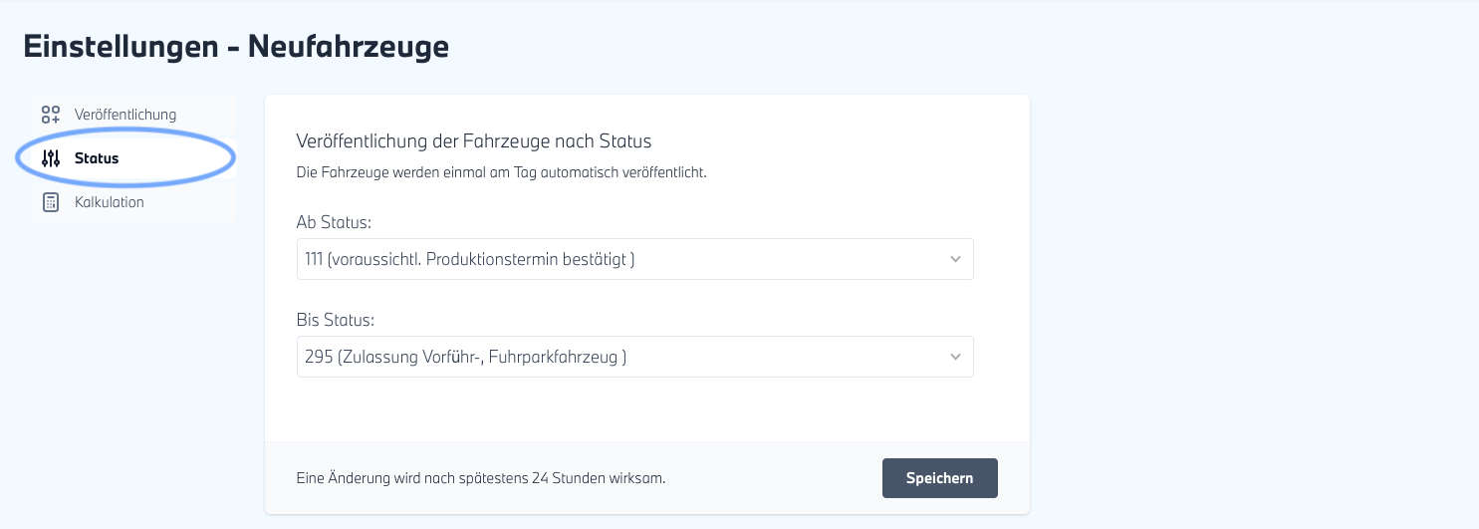This screenshot has height=529, width=1479.
Task: Click the Kalkulation calculator icon
Action: pyautogui.click(x=51, y=202)
